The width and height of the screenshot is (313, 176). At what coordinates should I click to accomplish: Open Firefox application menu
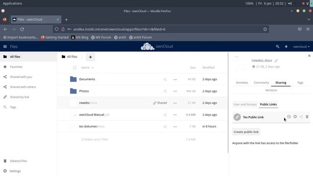308,29
